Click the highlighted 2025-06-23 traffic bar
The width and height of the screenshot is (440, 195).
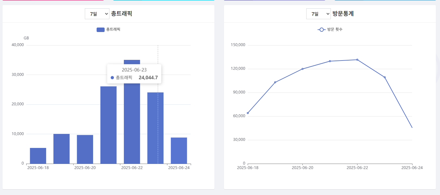pos(155,128)
